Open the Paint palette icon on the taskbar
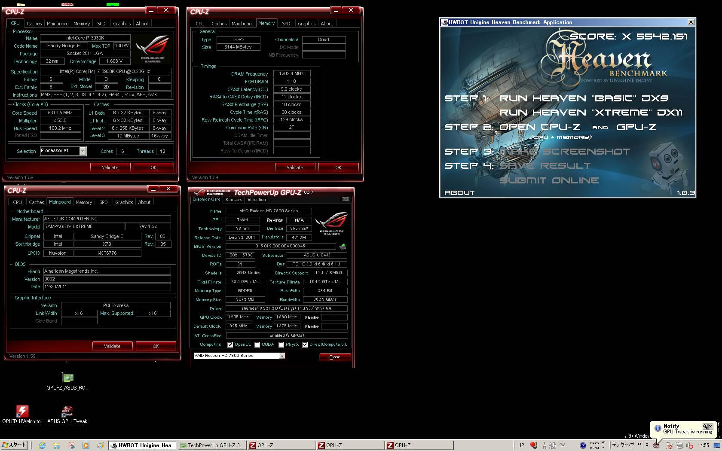This screenshot has width=722, height=451. coord(100,445)
